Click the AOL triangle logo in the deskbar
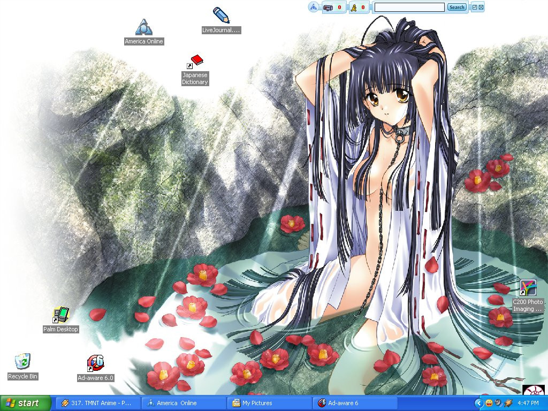This screenshot has height=411, width=548. click(314, 7)
